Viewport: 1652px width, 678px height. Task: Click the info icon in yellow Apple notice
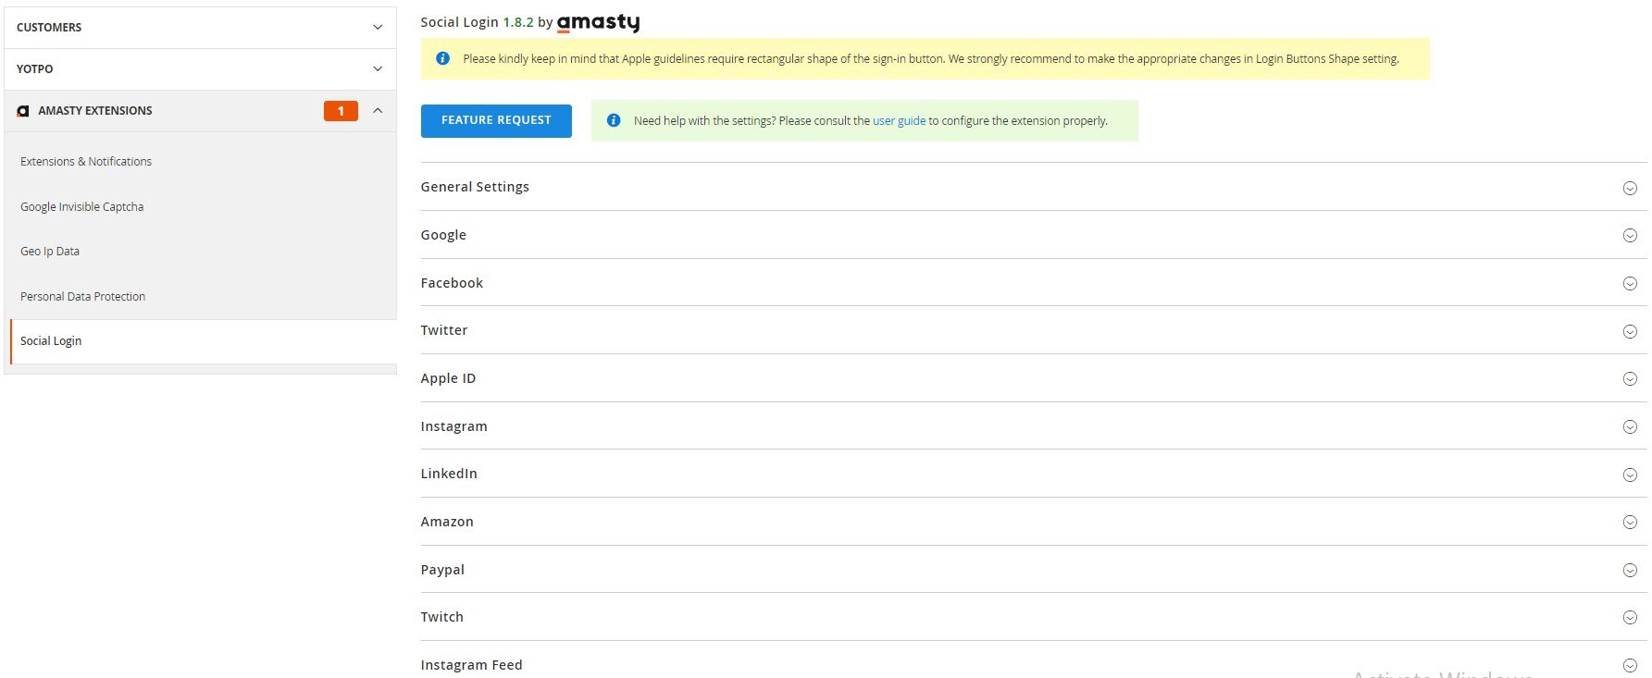click(442, 58)
